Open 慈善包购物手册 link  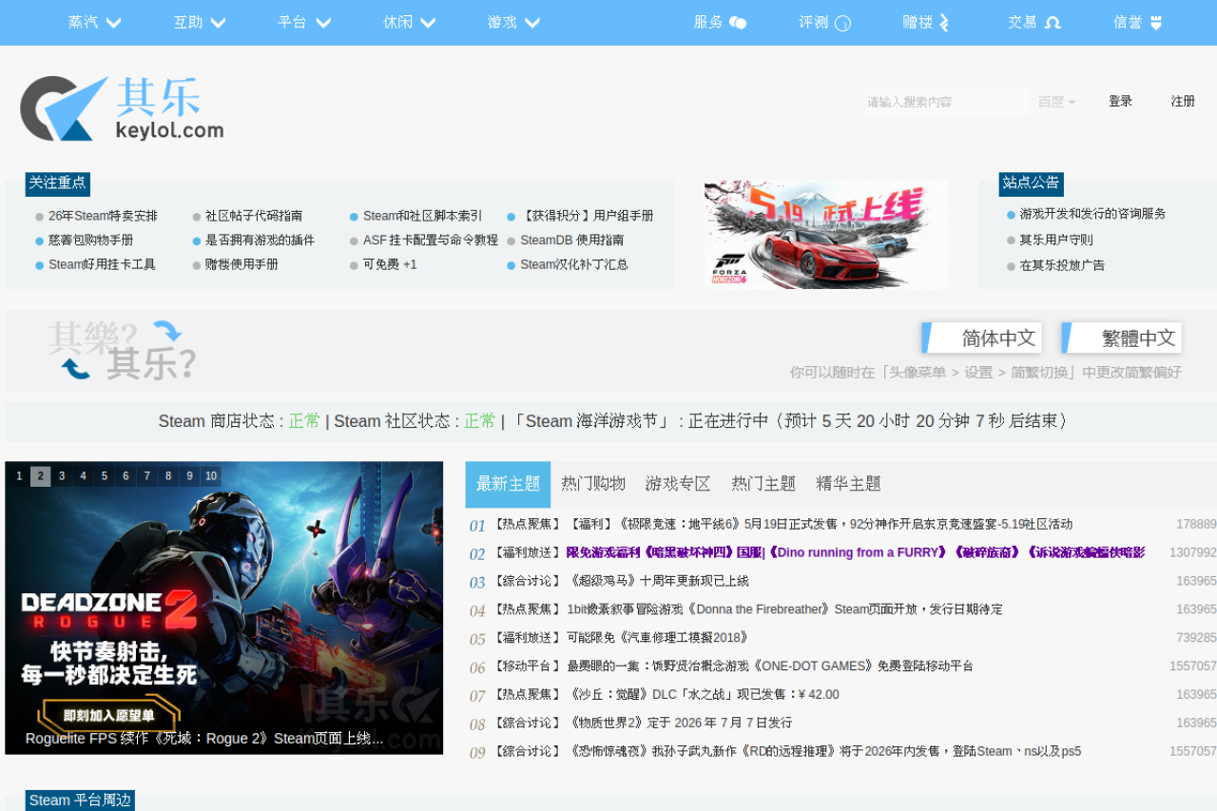coord(91,241)
